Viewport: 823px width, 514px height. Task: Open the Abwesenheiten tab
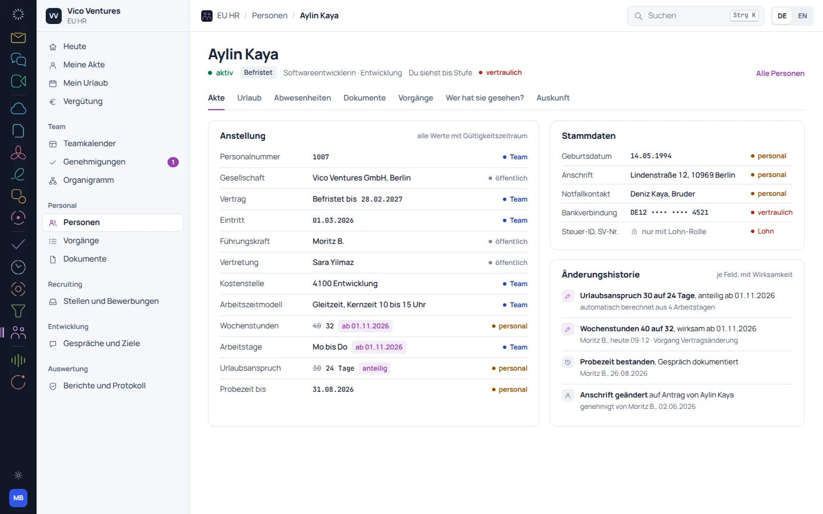click(x=302, y=98)
